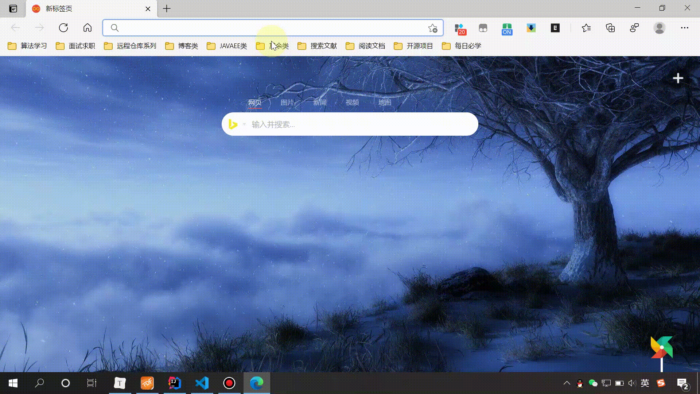Open the Collections icon

(x=610, y=28)
